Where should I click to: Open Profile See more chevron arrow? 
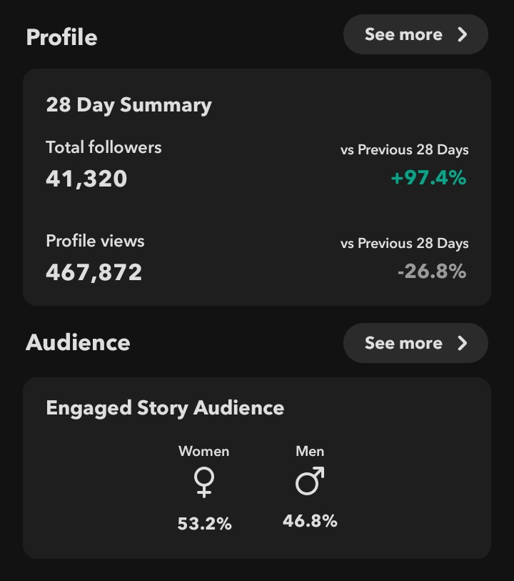[462, 34]
